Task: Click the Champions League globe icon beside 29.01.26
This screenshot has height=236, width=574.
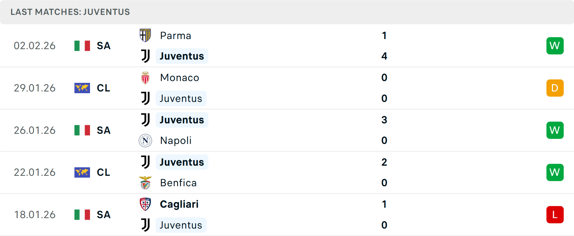Action: tap(82, 88)
